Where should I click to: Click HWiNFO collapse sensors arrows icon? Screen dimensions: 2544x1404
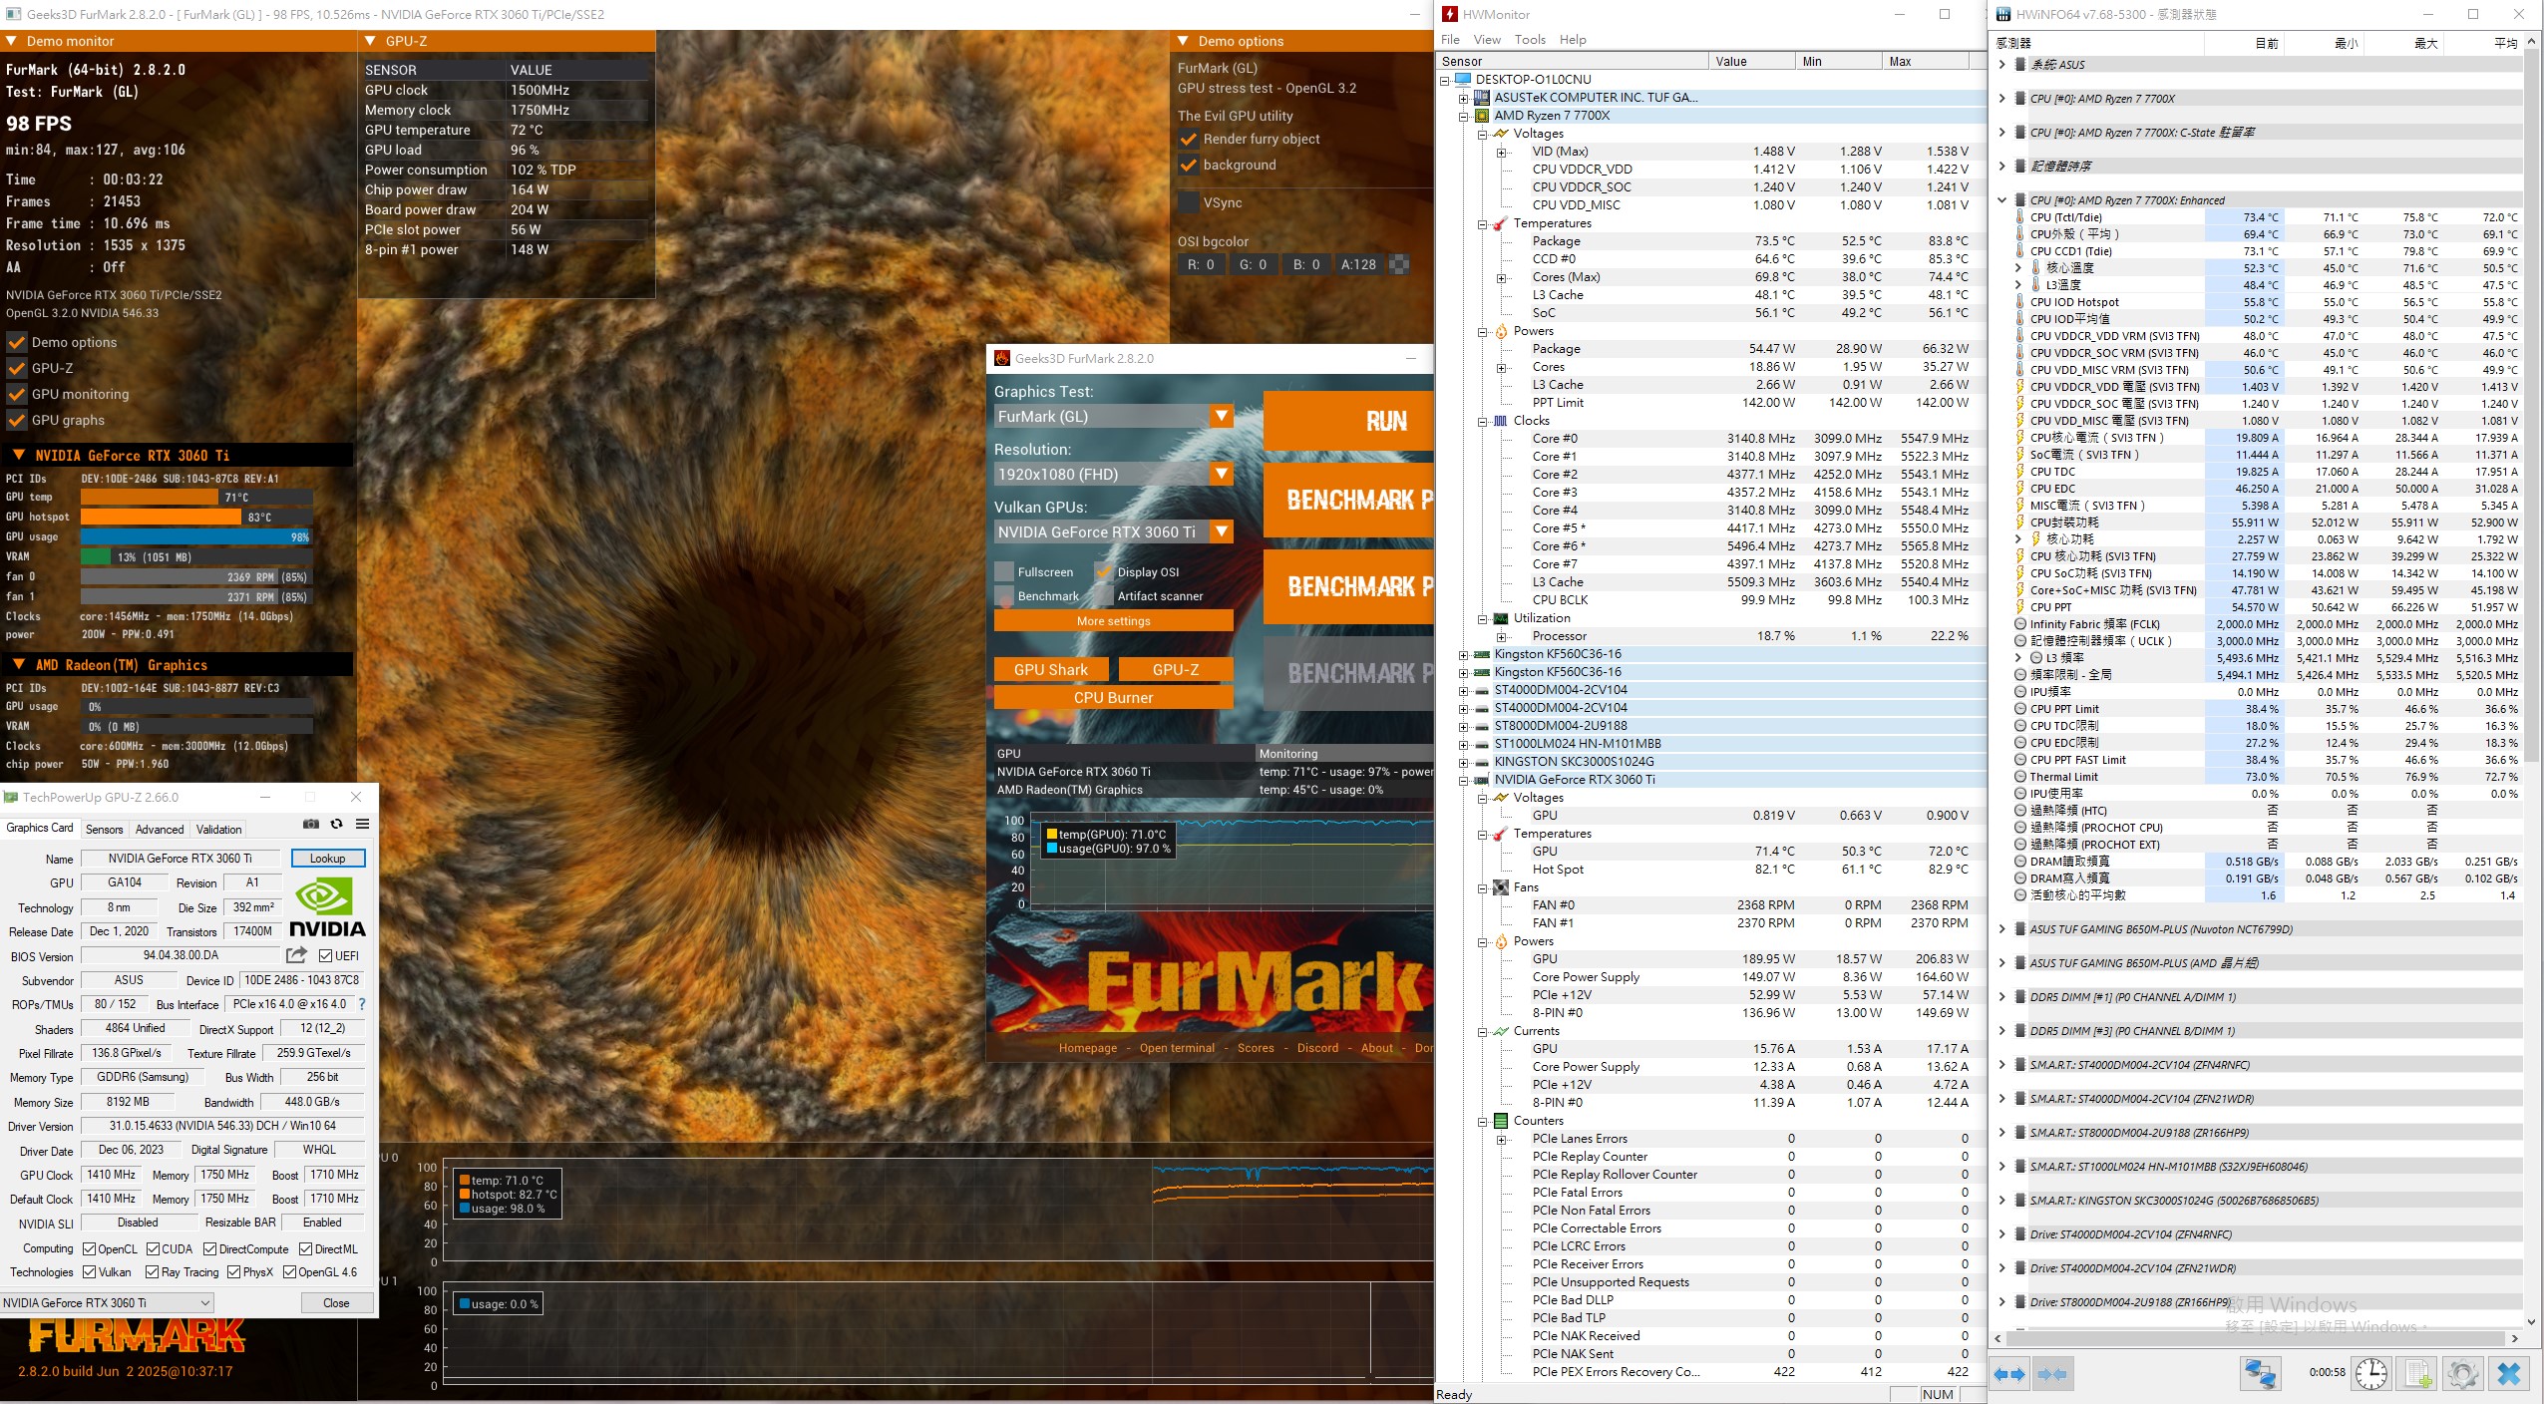pyautogui.click(x=2051, y=1374)
